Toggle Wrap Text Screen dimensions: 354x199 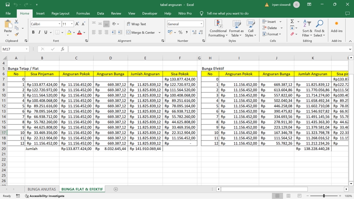pyautogui.click(x=136, y=24)
